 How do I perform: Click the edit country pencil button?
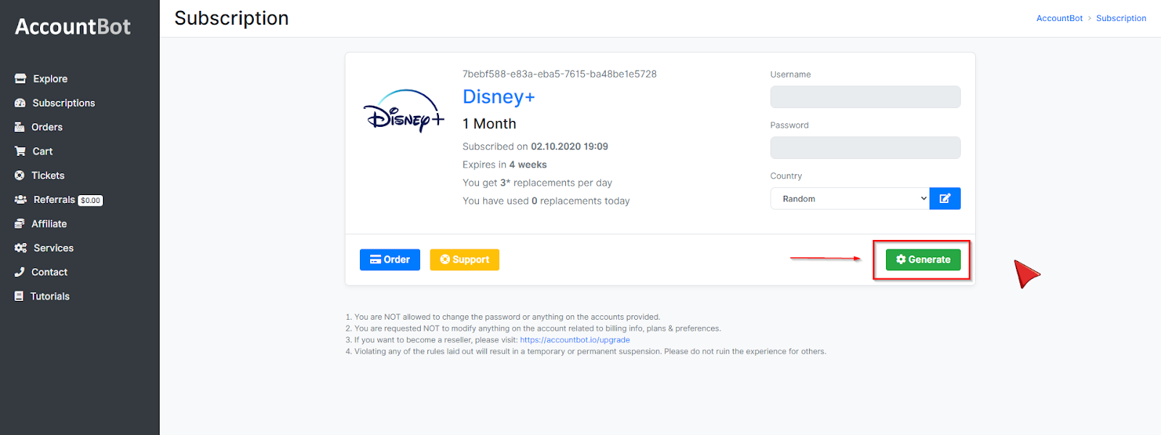(x=945, y=199)
